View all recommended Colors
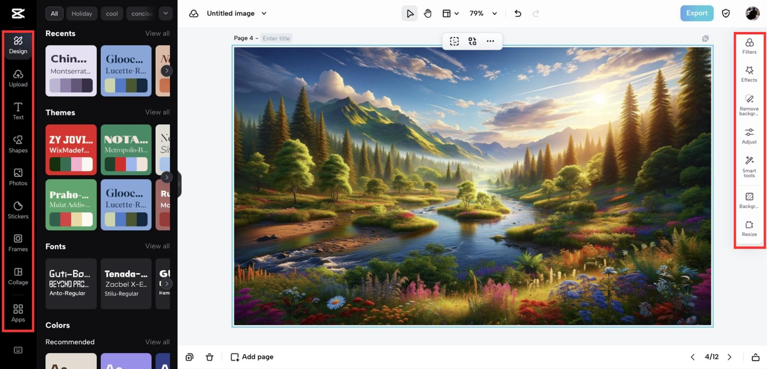The image size is (767, 369). 157,342
